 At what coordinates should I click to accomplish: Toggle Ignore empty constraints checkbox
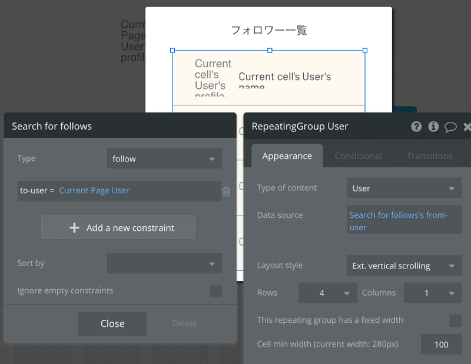215,291
